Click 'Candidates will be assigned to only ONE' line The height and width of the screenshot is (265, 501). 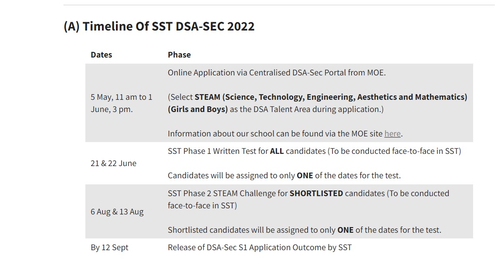[x=284, y=176]
